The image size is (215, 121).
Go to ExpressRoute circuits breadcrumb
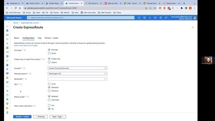(30, 23)
